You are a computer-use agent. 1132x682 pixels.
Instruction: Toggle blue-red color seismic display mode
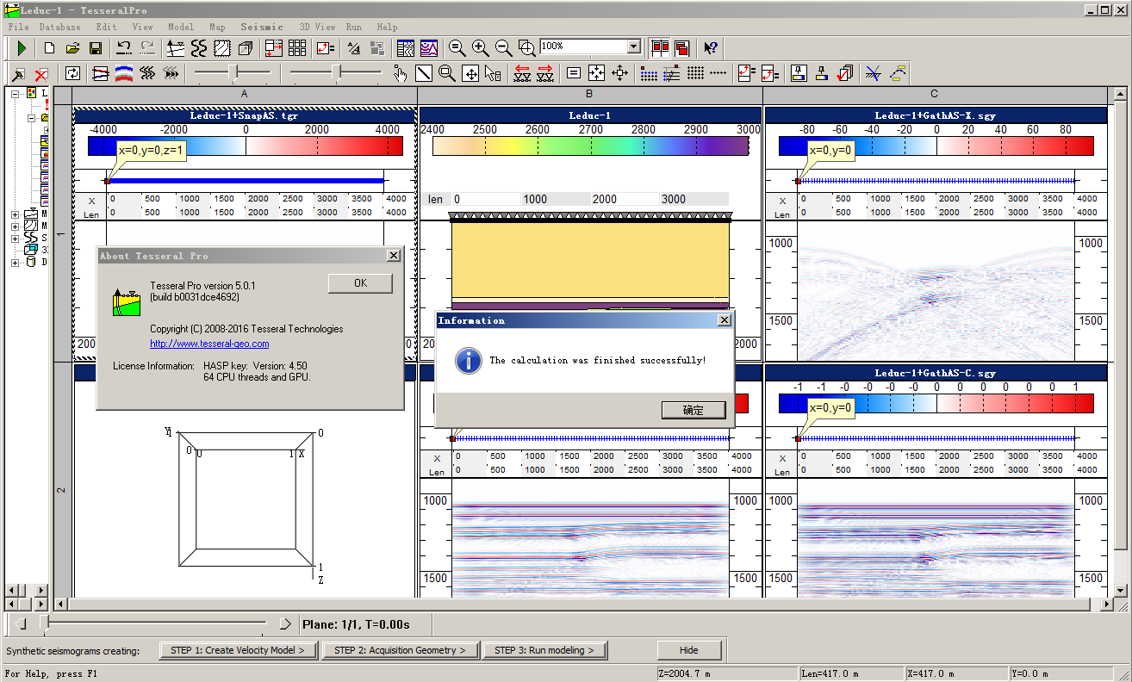click(428, 48)
